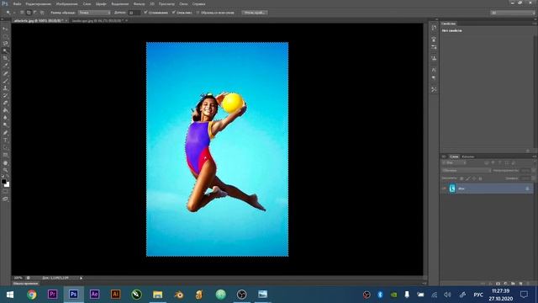Image resolution: width=538 pixels, height=303 pixels.
Task: Open Premiere Pro from the taskbar
Action: coord(52,295)
